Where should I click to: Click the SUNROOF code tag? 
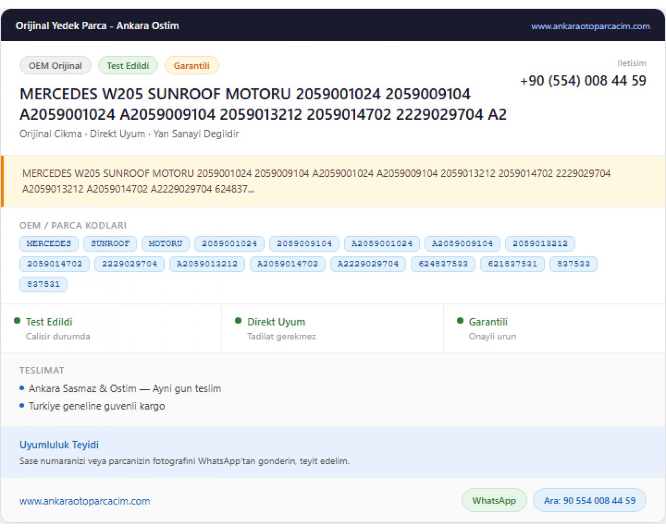pos(110,243)
